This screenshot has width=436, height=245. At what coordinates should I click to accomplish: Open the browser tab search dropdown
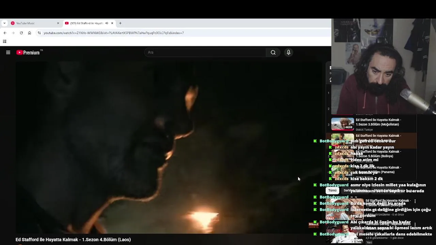point(4,23)
